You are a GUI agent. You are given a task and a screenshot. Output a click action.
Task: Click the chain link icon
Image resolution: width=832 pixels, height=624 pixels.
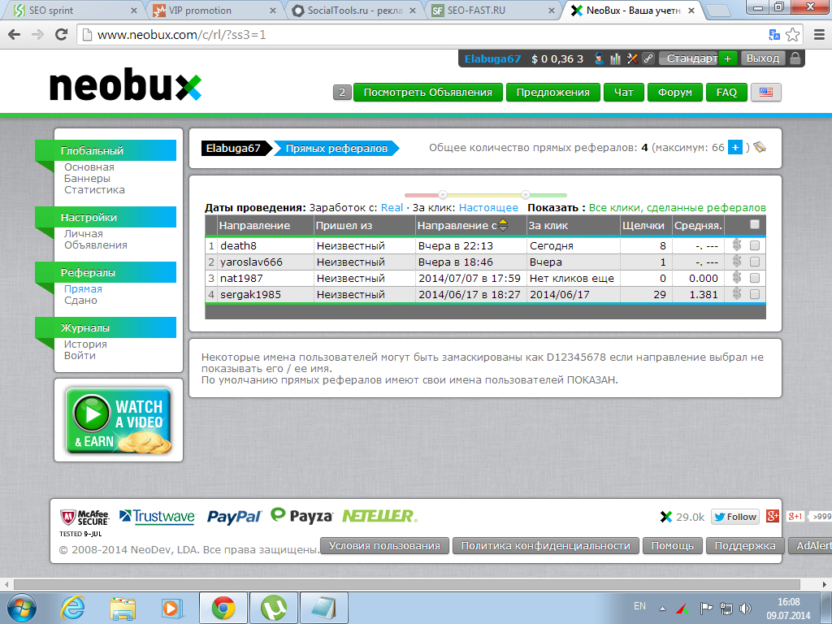point(648,58)
